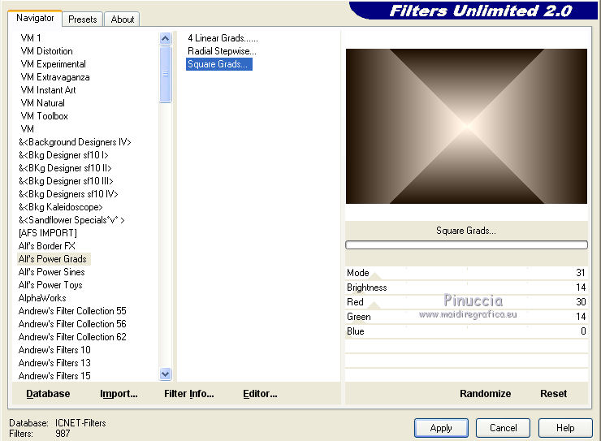Select the Radial Stepwise filter
The image size is (601, 441).
click(222, 51)
